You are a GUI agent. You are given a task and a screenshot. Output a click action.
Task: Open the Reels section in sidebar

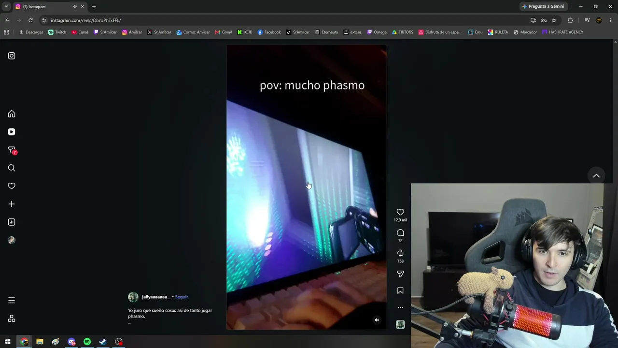[12, 132]
